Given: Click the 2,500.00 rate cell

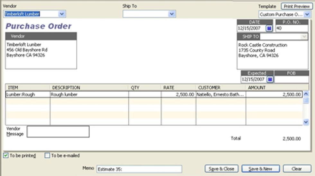Looking at the screenshot, I should pos(179,95).
